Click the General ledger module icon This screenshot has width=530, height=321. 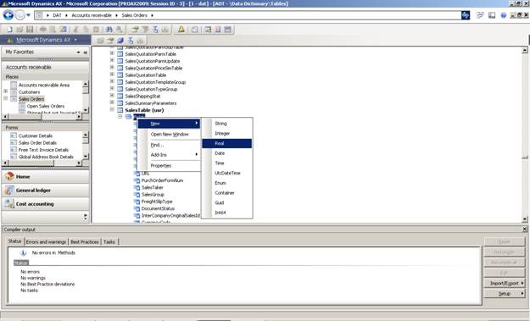(9, 190)
